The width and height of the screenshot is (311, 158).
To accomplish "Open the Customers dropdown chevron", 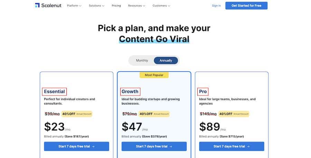I will [x=169, y=6].
